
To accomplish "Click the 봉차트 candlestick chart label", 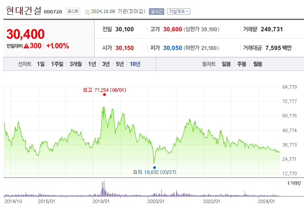I will click(209, 64).
